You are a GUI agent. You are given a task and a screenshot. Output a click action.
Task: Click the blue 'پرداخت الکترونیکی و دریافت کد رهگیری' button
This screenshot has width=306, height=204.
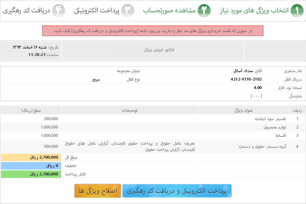click(177, 191)
